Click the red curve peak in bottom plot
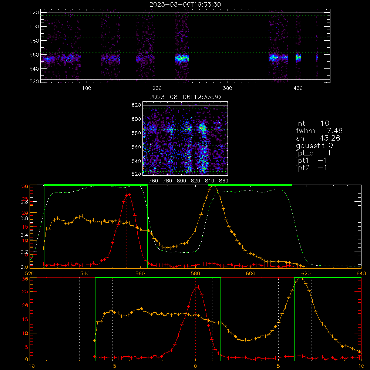Viewport: 370px width, 370px height. 198,287
